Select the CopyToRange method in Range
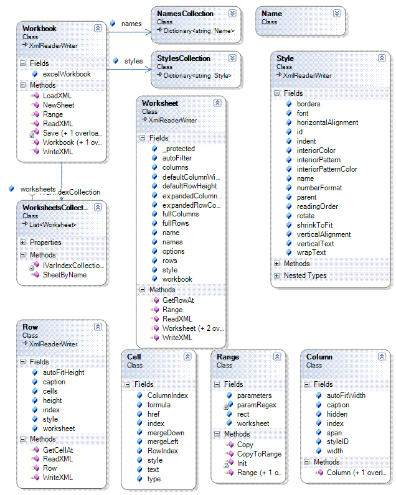Image resolution: width=396 pixels, height=495 pixels. pyautogui.click(x=259, y=454)
